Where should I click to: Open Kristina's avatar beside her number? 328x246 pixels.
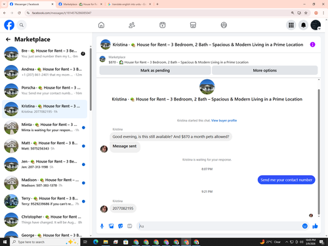click(x=104, y=209)
